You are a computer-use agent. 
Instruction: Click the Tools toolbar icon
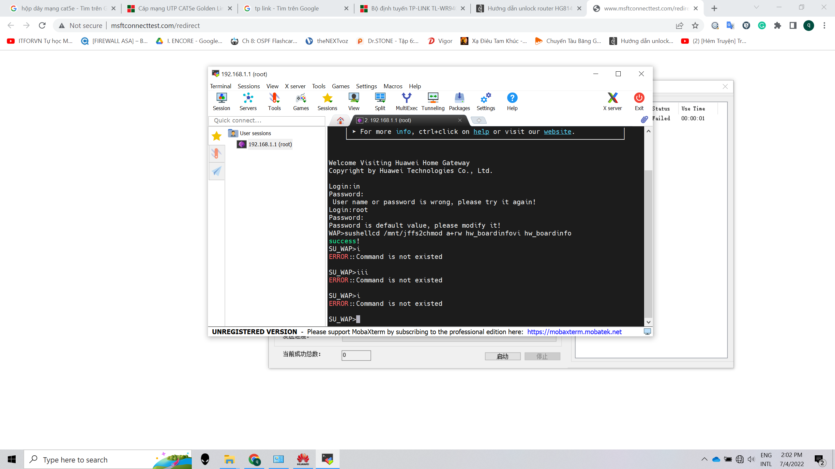(x=274, y=101)
